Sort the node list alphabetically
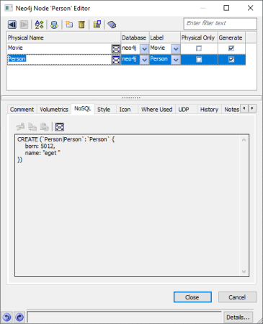 tap(39, 25)
